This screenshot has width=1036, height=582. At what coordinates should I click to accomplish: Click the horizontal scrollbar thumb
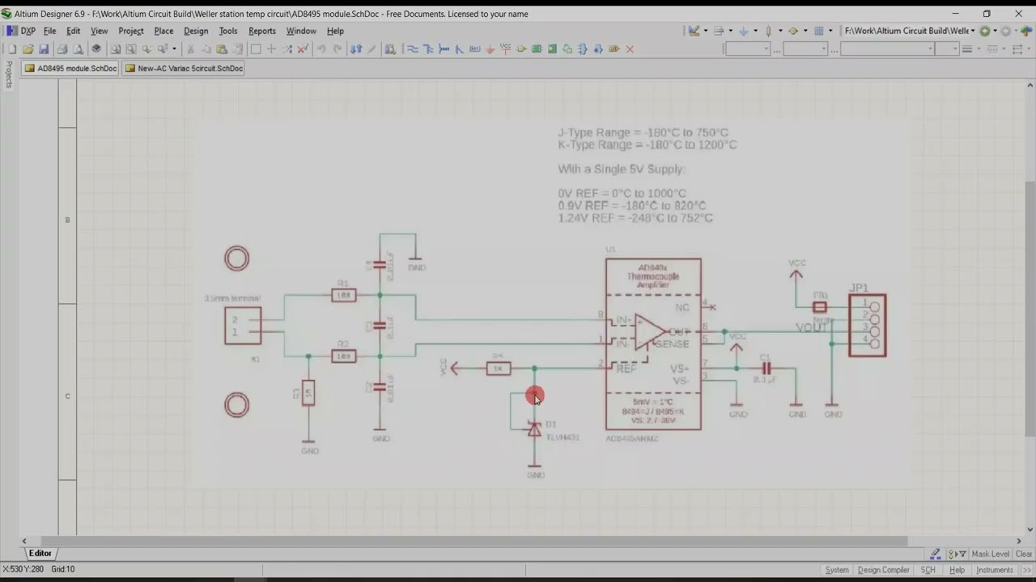(474, 541)
